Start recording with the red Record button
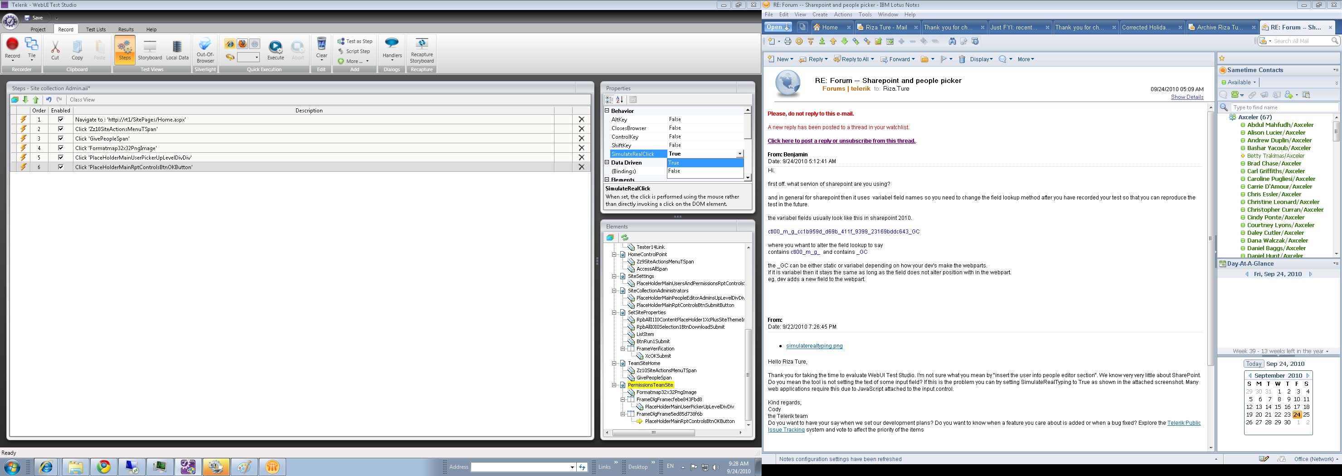Viewport: 1342px width, 476px height. click(x=13, y=49)
